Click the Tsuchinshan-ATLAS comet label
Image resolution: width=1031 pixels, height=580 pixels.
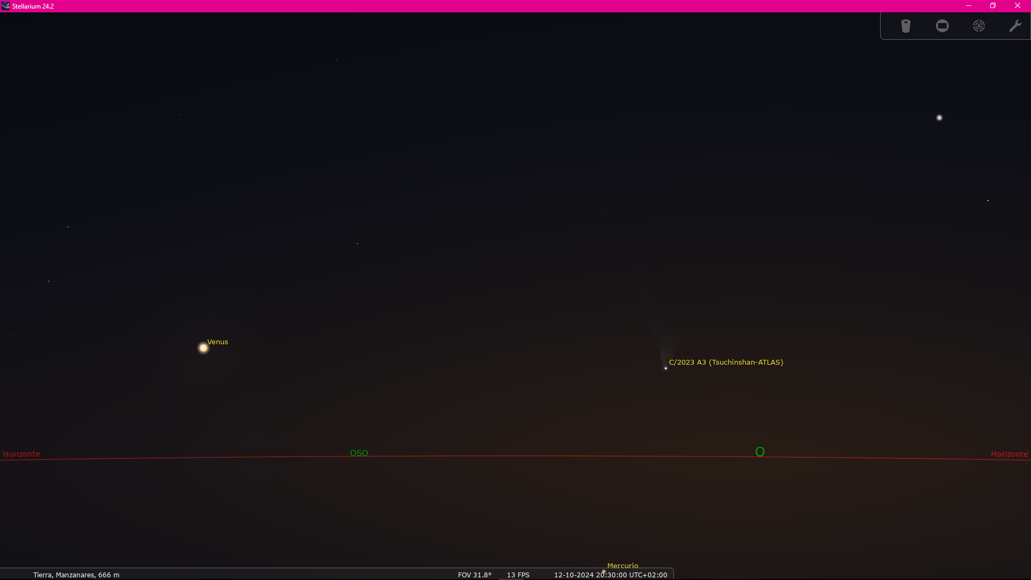726,363
